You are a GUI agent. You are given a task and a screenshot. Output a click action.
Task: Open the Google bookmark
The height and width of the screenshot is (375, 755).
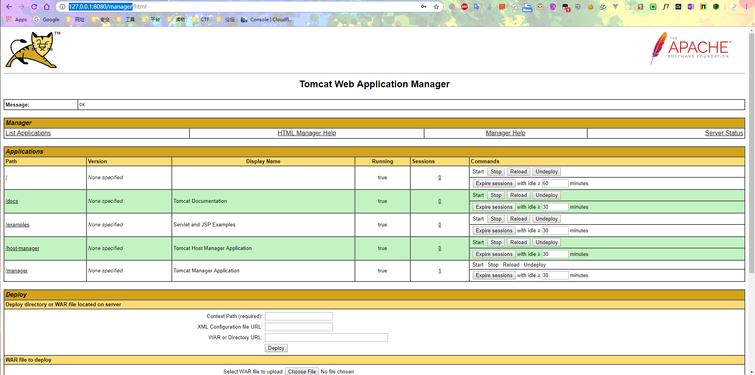point(46,19)
